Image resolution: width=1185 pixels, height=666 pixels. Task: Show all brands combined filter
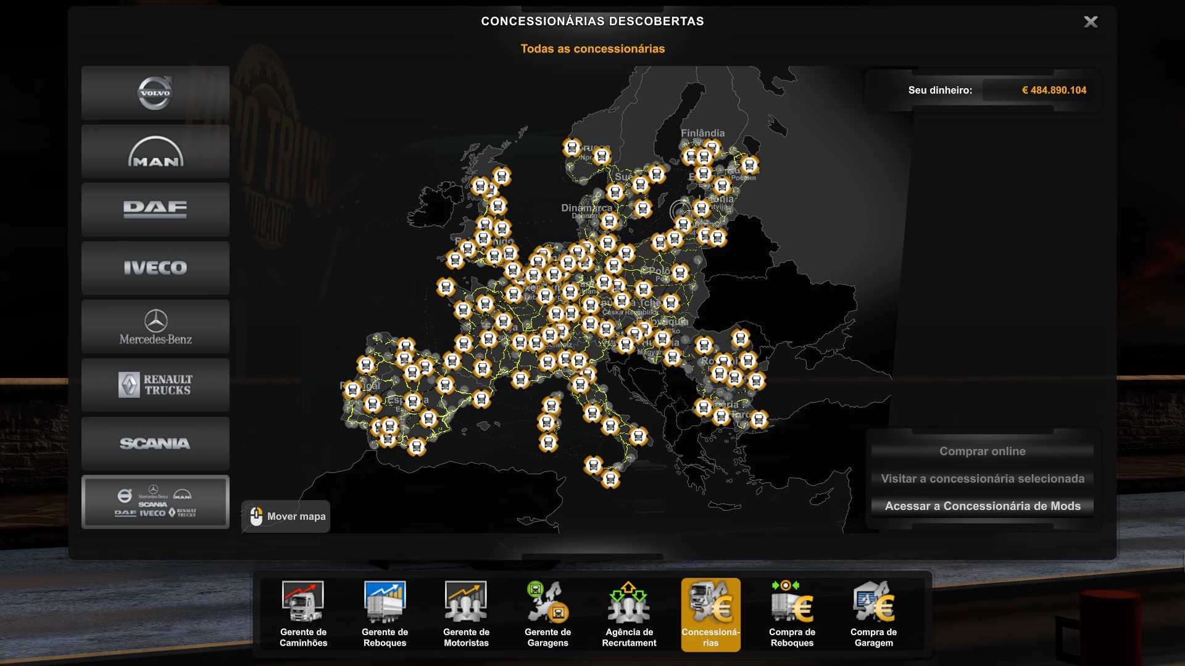155,502
